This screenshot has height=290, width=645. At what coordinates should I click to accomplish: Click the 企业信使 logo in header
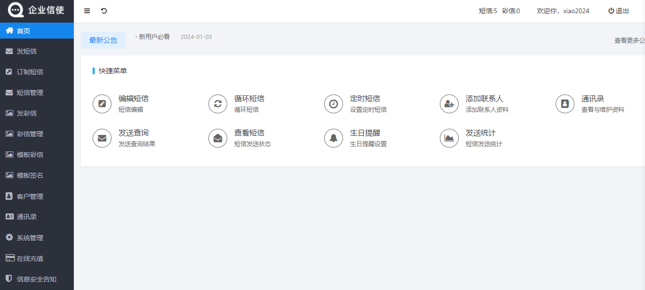[37, 10]
